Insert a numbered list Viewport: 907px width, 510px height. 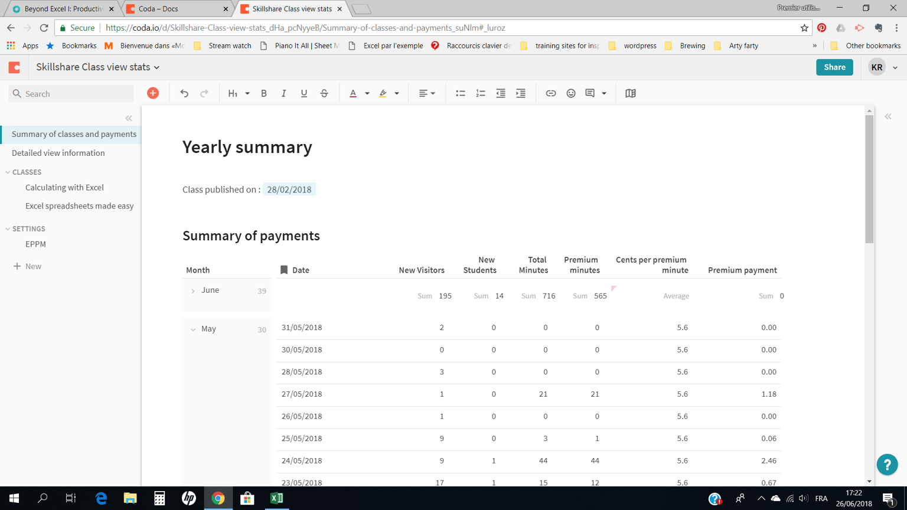(481, 93)
